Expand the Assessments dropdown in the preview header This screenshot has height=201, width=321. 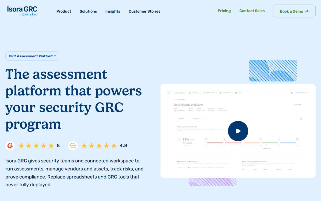pyautogui.click(x=210, y=93)
